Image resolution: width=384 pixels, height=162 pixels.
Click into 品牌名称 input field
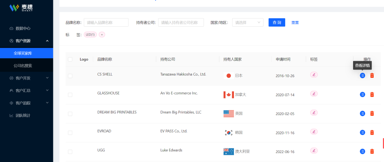(x=106, y=22)
